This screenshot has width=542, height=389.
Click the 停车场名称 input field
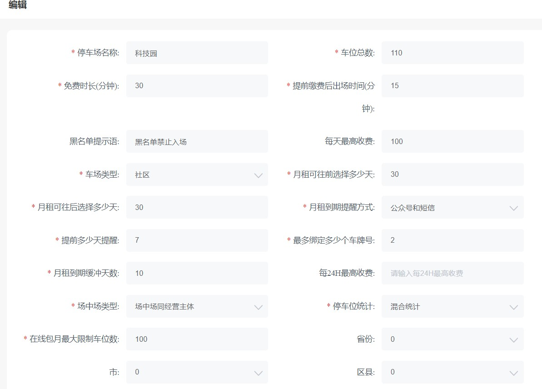click(x=197, y=53)
